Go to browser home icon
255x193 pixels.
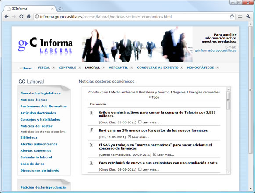[29, 16]
